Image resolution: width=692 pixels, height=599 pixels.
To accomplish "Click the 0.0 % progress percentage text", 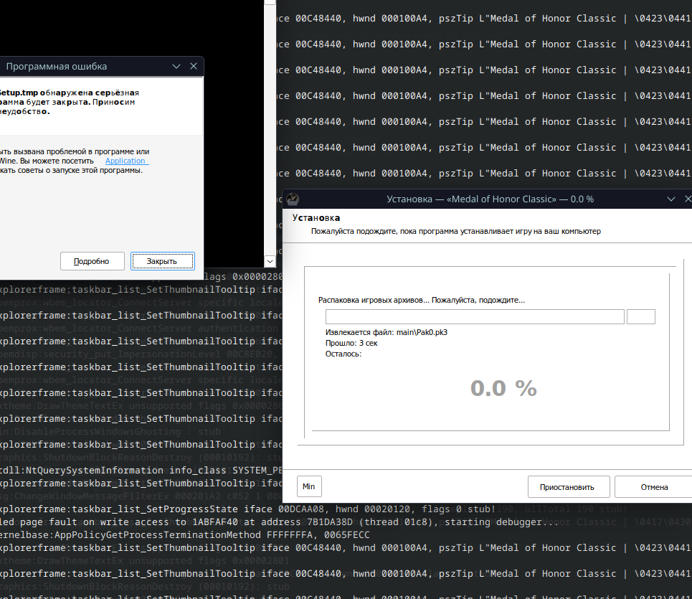I will point(503,388).
